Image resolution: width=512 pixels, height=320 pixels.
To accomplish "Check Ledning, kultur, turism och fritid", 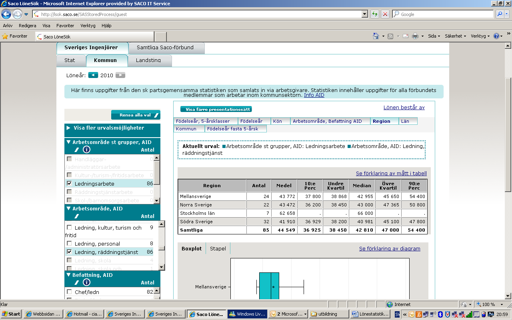I will (x=69, y=228).
